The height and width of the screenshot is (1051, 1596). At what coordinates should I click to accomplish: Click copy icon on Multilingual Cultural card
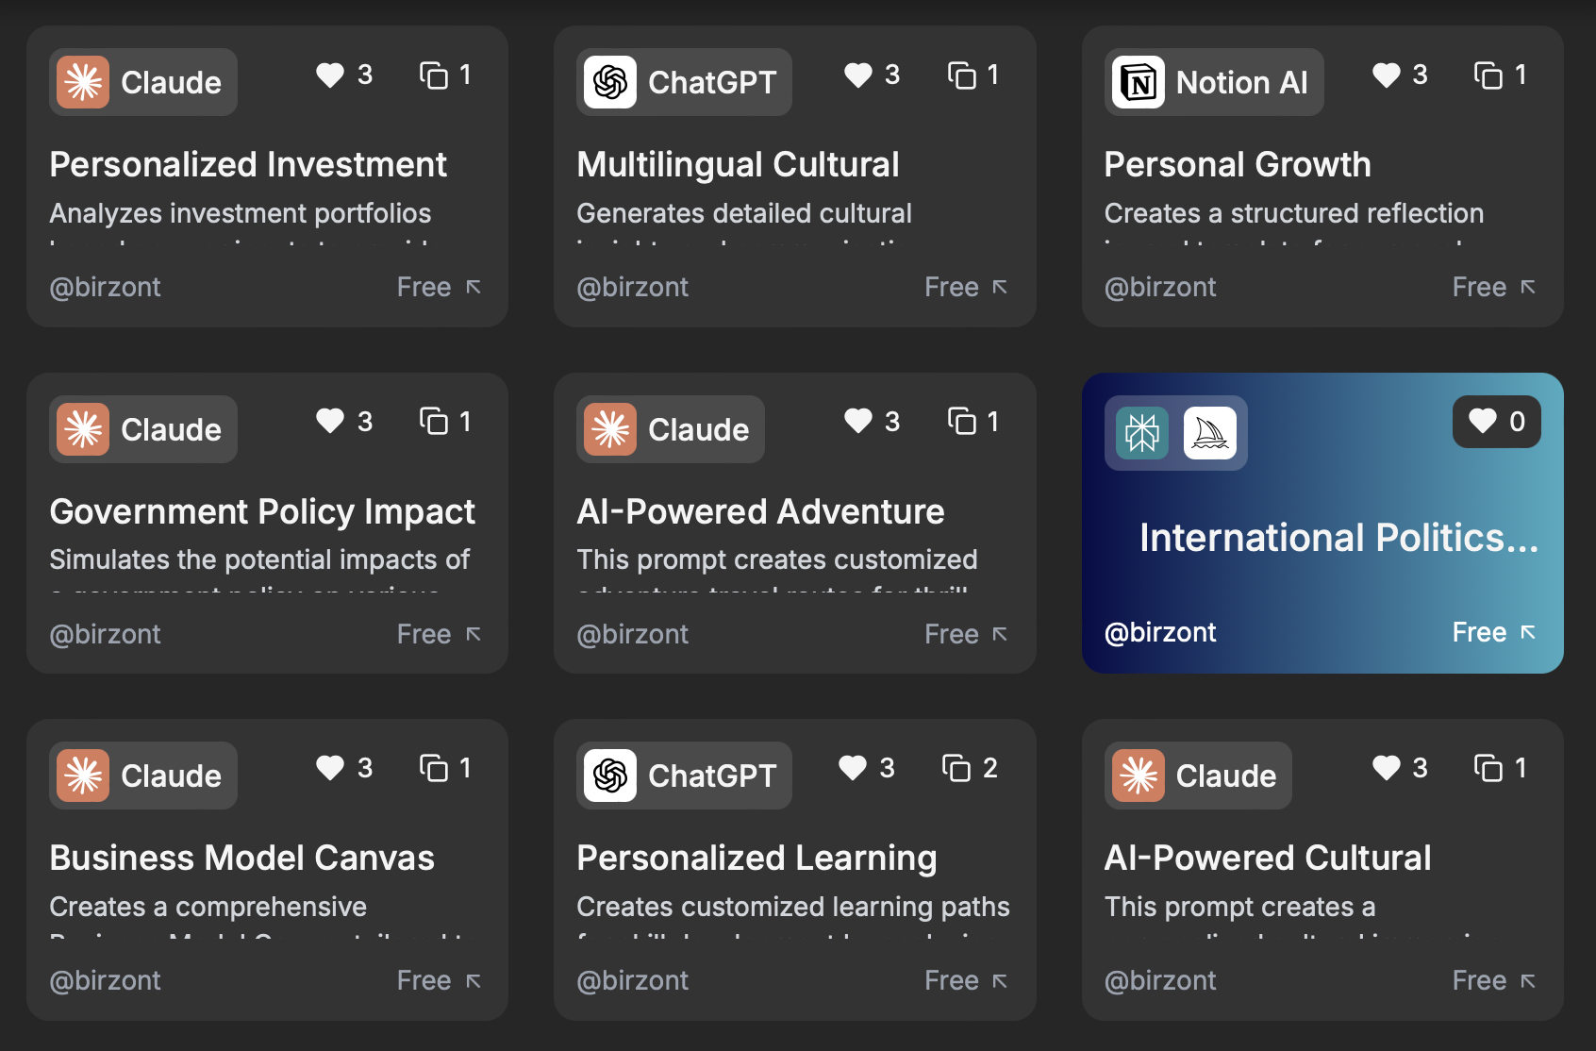pyautogui.click(x=961, y=75)
